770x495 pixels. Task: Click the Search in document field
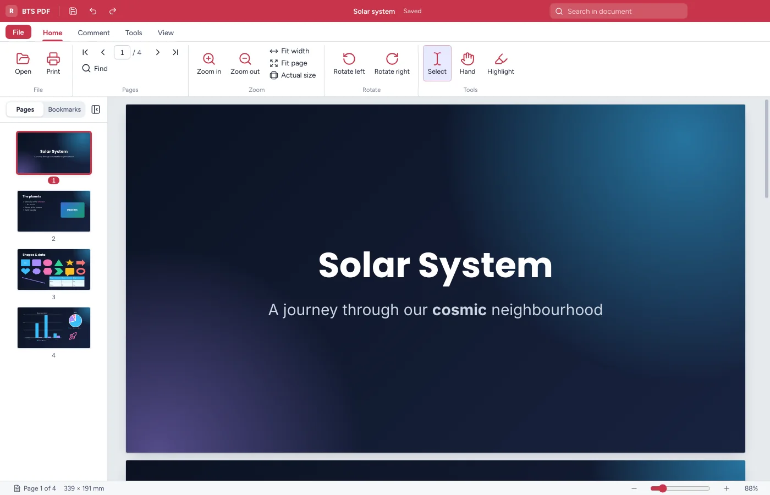point(619,11)
